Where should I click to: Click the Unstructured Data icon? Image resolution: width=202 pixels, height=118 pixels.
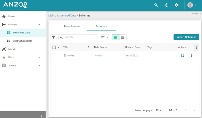8,41
